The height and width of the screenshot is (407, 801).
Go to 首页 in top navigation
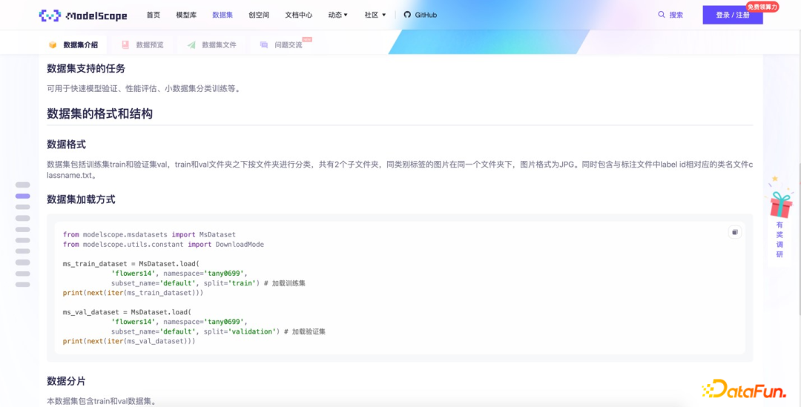coord(154,15)
